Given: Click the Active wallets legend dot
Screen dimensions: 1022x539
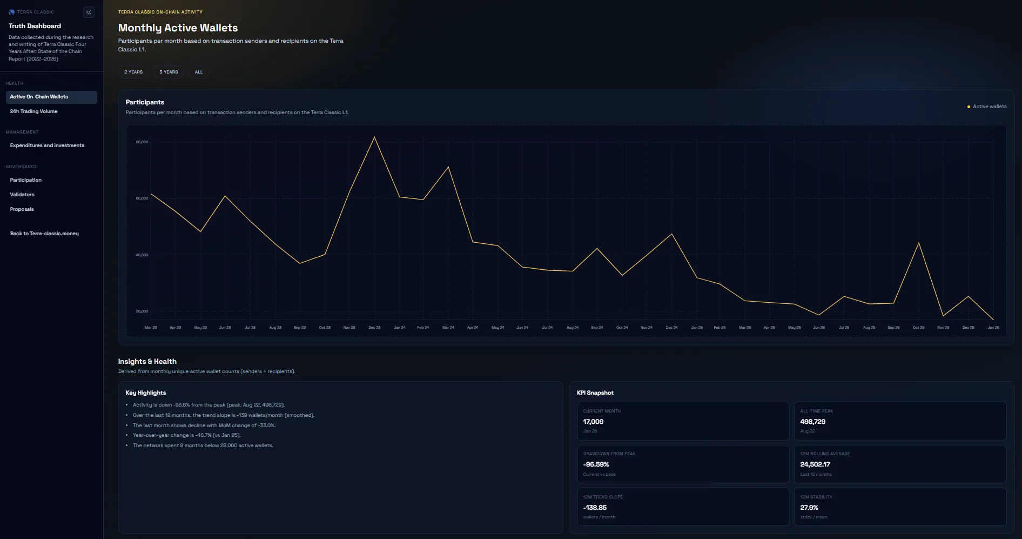Looking at the screenshot, I should tap(969, 107).
